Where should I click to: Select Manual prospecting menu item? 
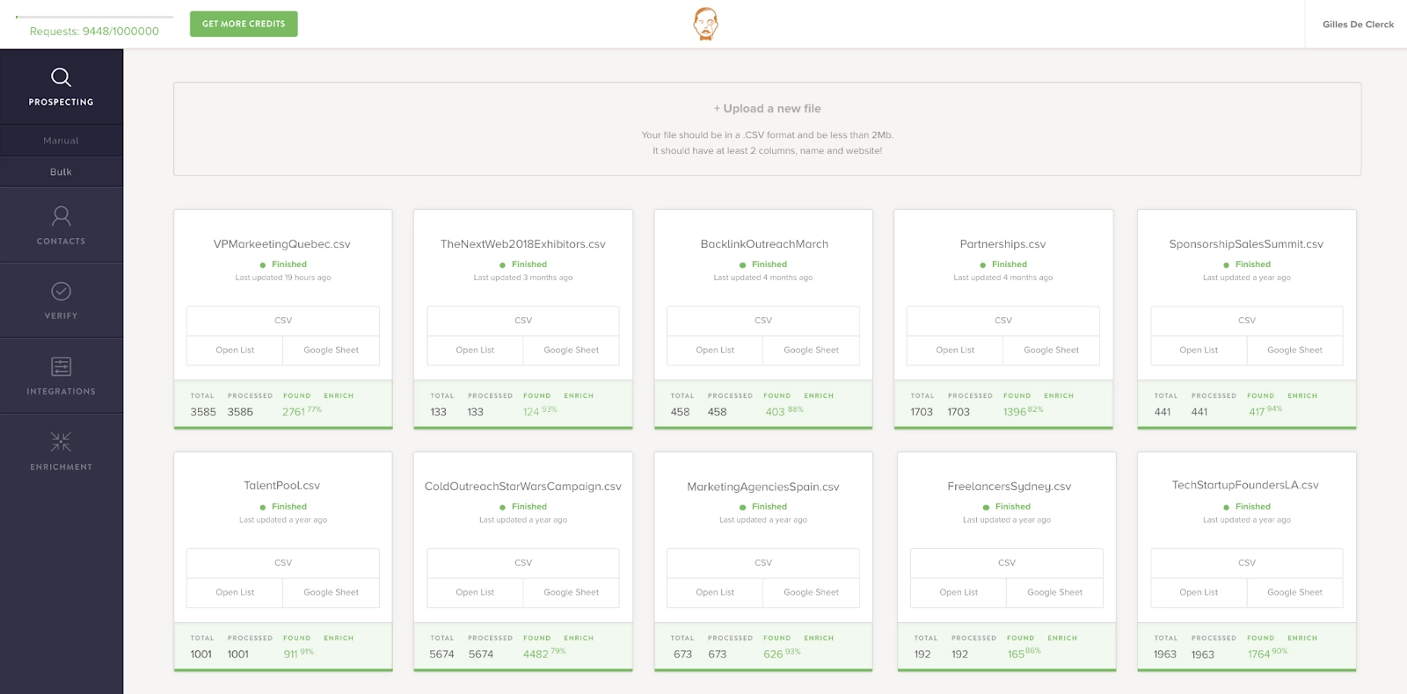[62, 141]
